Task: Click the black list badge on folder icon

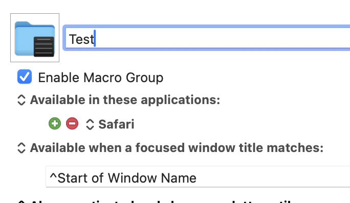Action: point(44,46)
